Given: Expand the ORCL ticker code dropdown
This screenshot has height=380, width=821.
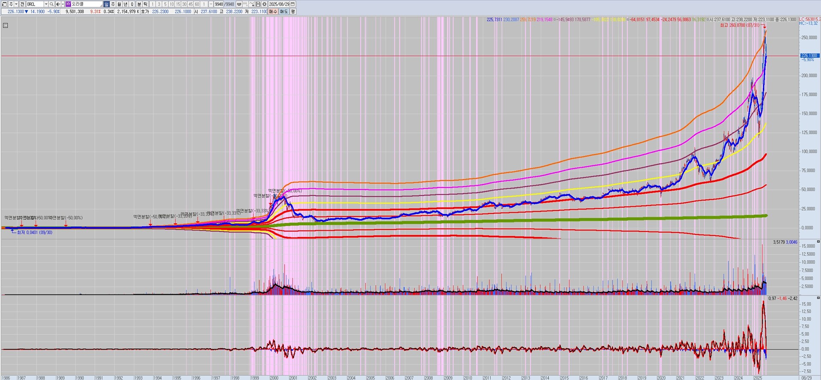Looking at the screenshot, I should [x=46, y=4].
